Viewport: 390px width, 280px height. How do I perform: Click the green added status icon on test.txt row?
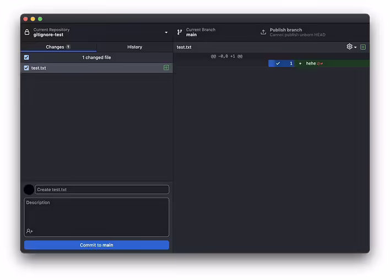tap(166, 68)
